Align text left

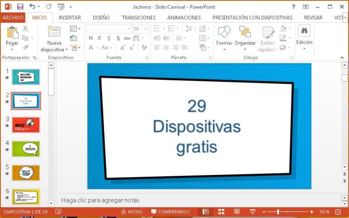point(157,48)
